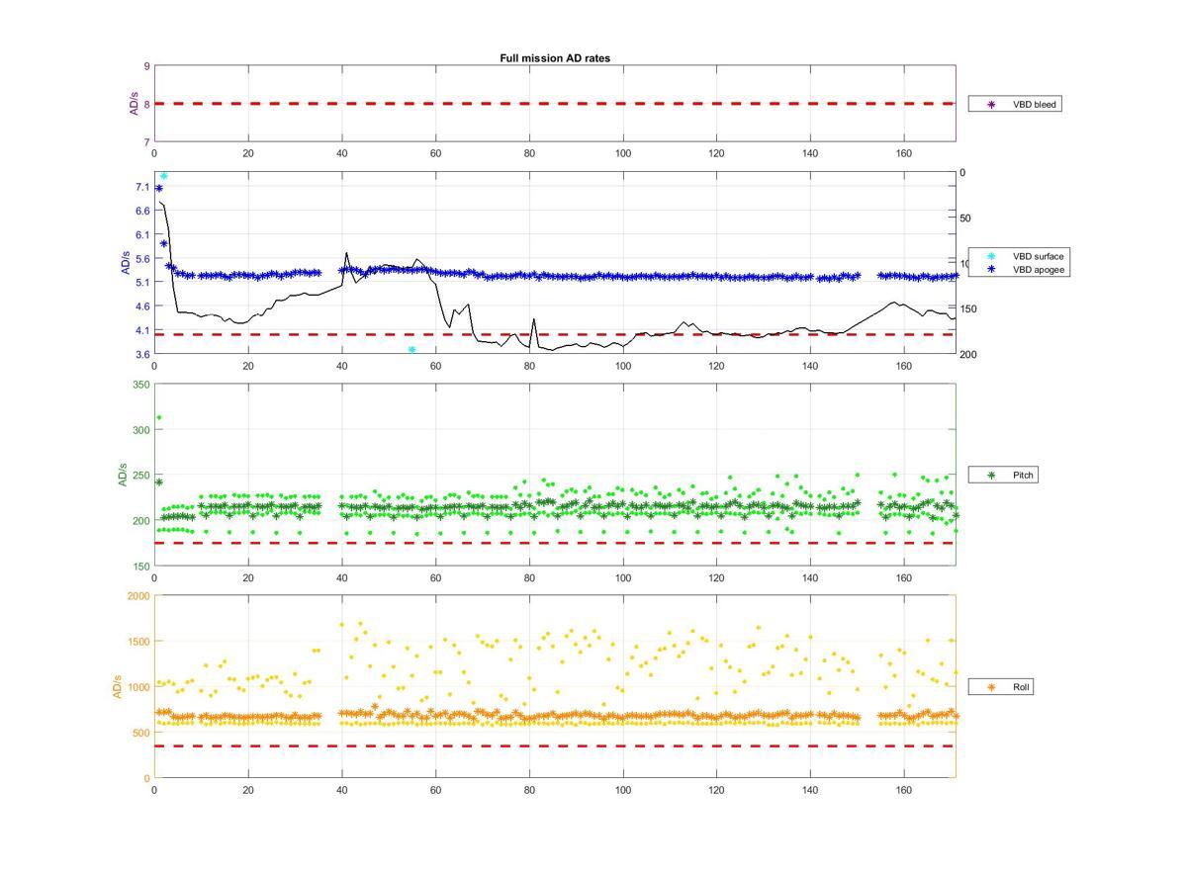Click y-axis tick 350 in Pitch plot

coord(140,385)
